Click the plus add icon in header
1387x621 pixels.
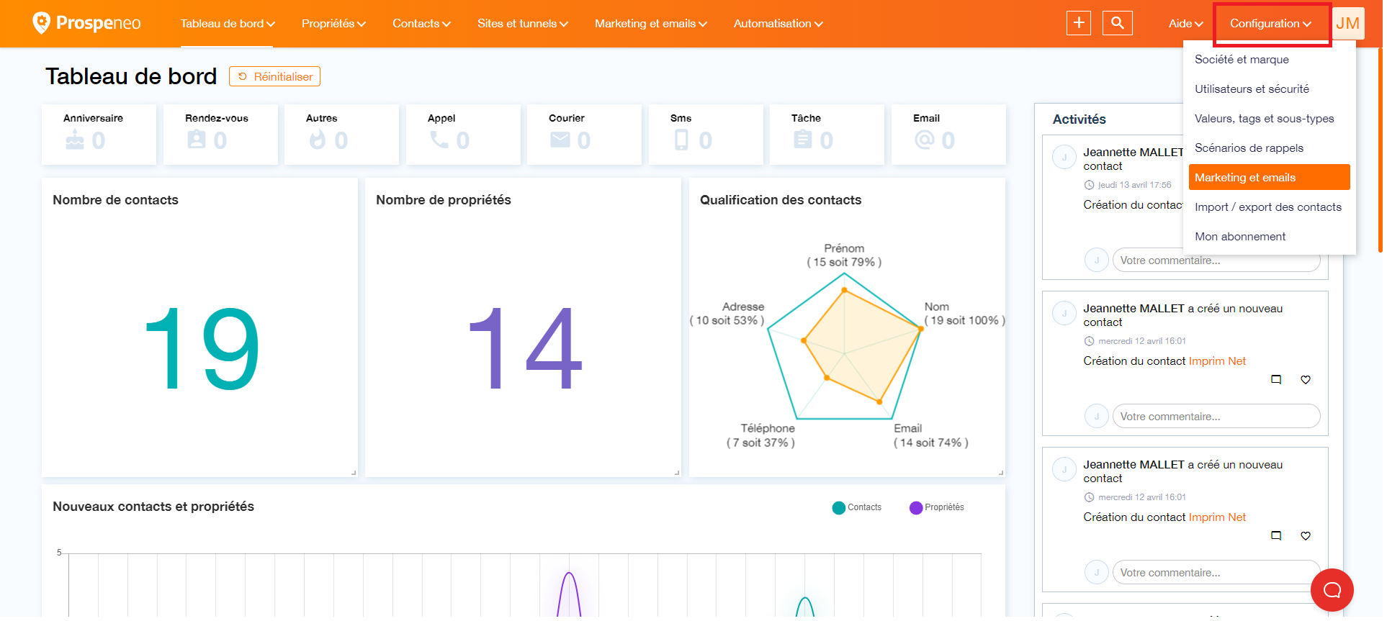point(1079,23)
